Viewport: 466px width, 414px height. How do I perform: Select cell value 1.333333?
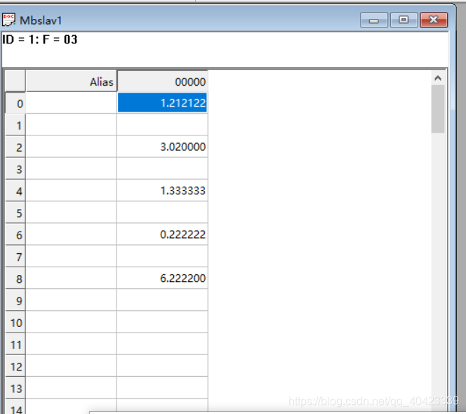[162, 190]
